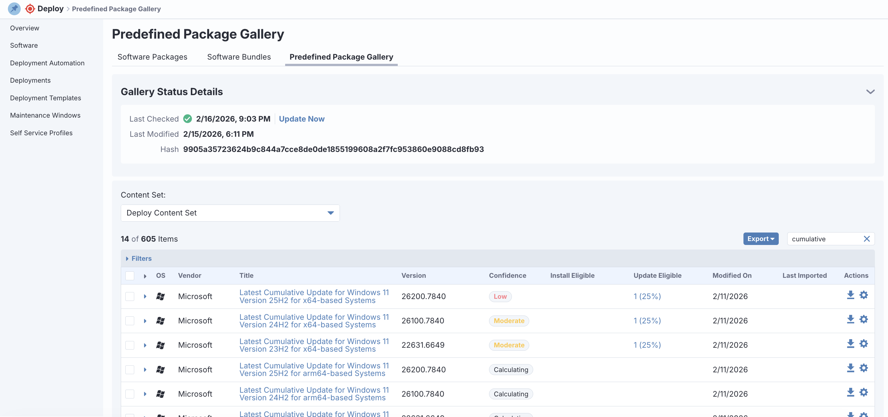Click the cumulative search input field
Screen dimensions: 888x417
824,239
